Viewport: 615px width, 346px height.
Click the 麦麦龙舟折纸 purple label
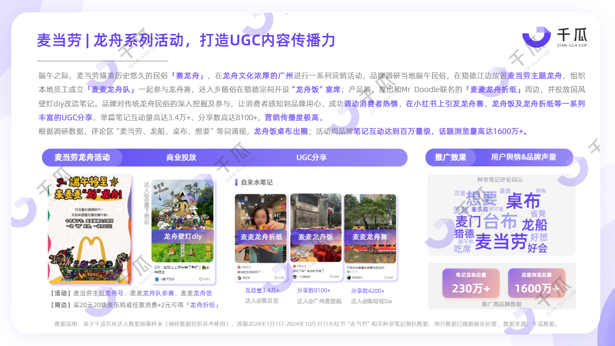pos(261,237)
